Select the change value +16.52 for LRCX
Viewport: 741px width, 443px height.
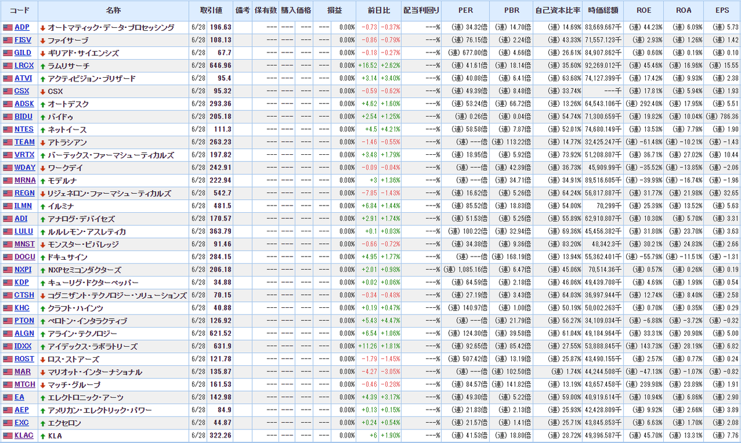coord(368,65)
